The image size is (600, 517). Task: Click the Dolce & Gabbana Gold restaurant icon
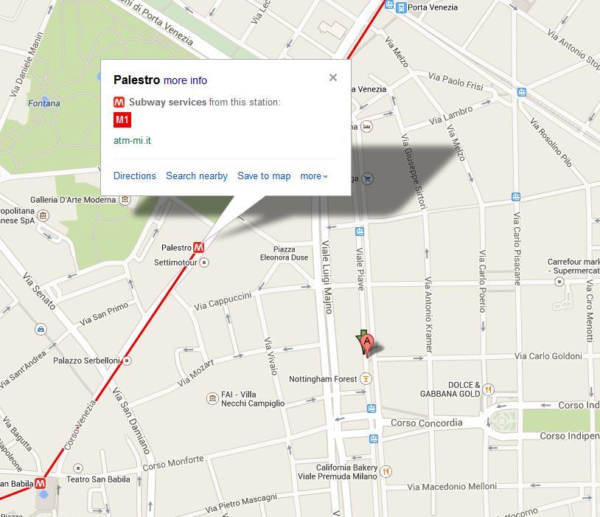click(488, 389)
